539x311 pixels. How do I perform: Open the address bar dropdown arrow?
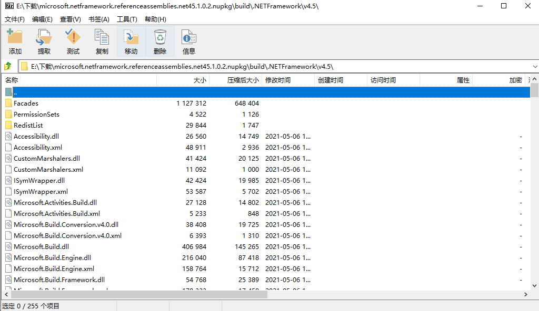pos(534,66)
